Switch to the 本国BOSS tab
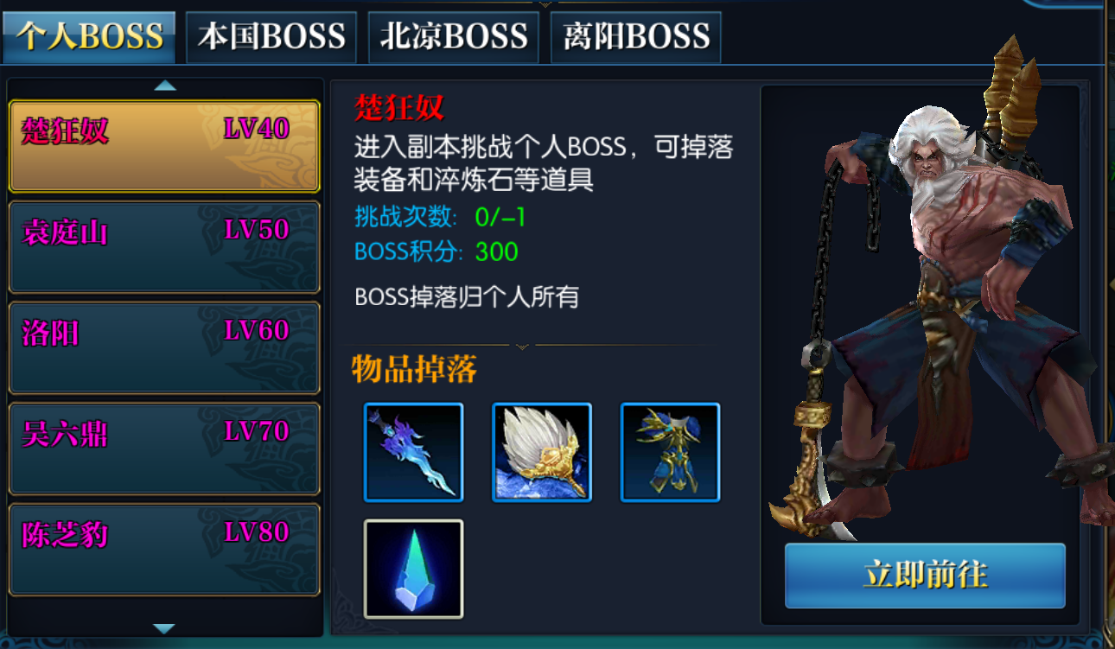 tap(271, 37)
